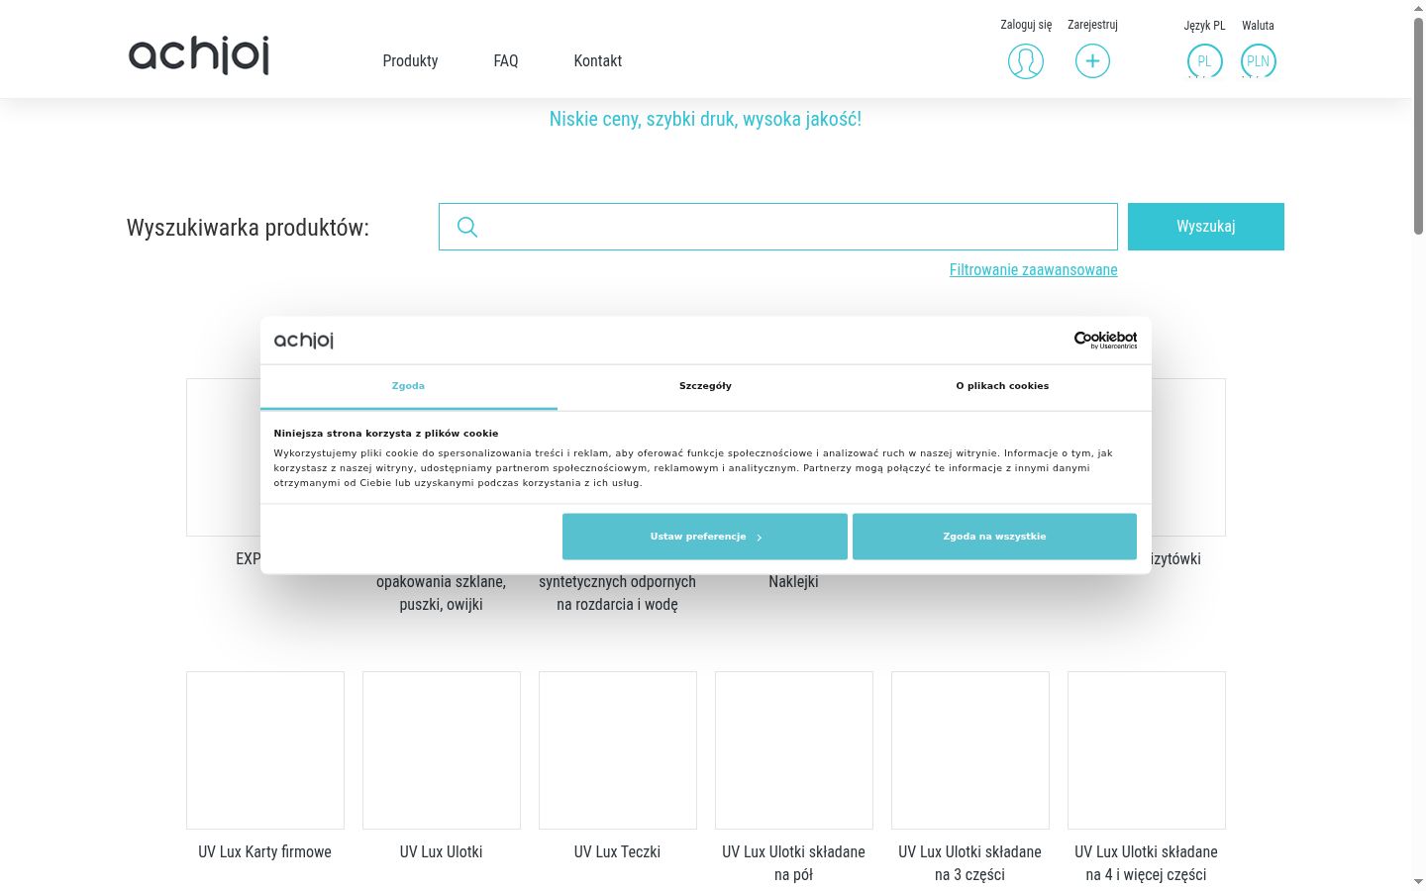Open thumbnail for UV Lux Ulotki składane na pół
This screenshot has height=891, width=1426.
point(794,750)
